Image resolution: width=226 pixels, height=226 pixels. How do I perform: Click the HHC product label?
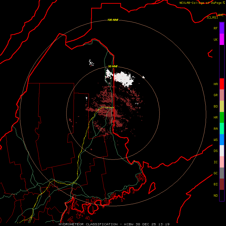click(x=220, y=15)
